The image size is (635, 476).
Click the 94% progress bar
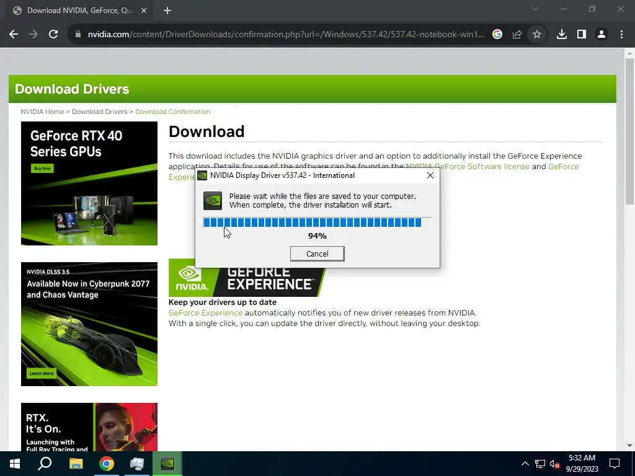317,223
